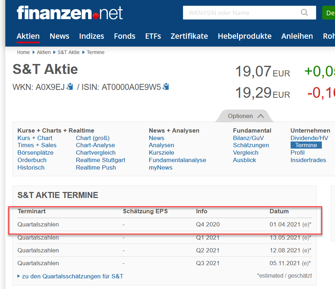Select the highlighted Termine tab
This screenshot has width=335, height=289.
tap(306, 145)
